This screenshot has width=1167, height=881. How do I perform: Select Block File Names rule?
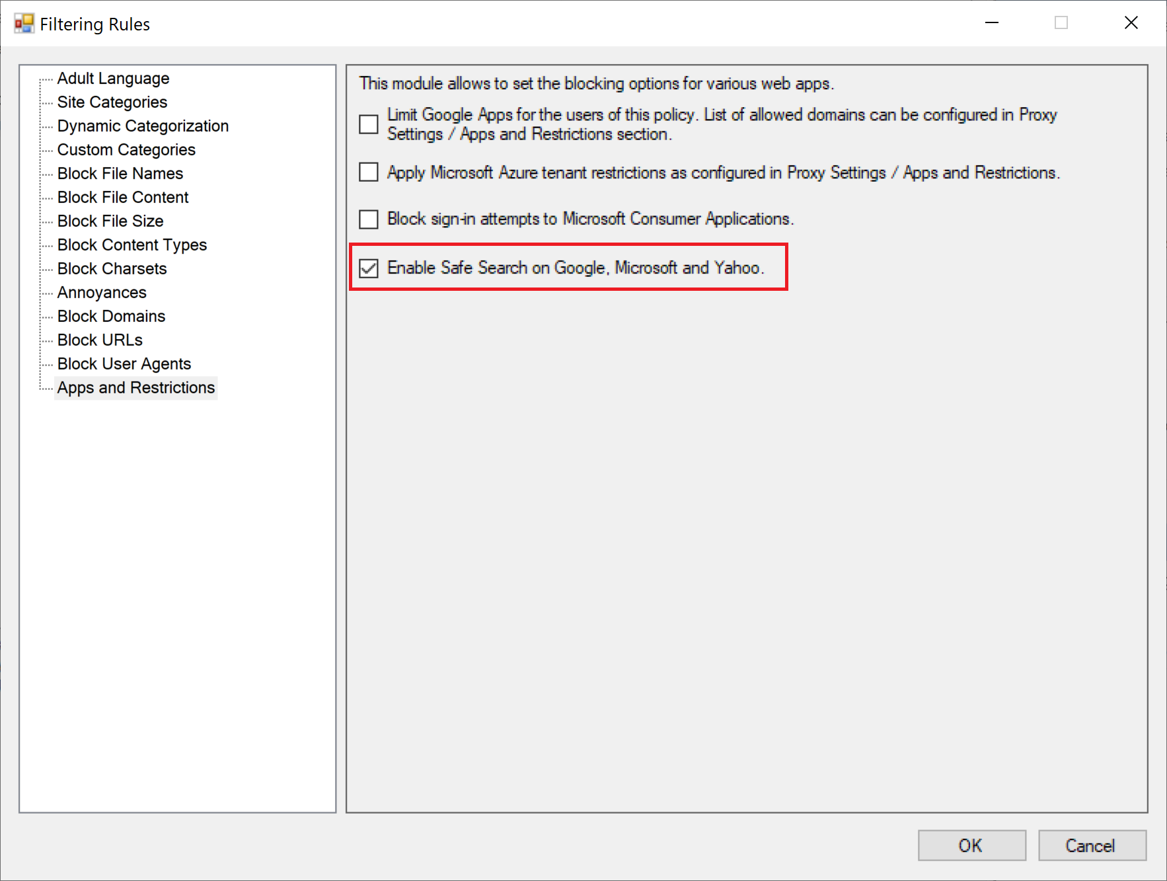point(120,174)
